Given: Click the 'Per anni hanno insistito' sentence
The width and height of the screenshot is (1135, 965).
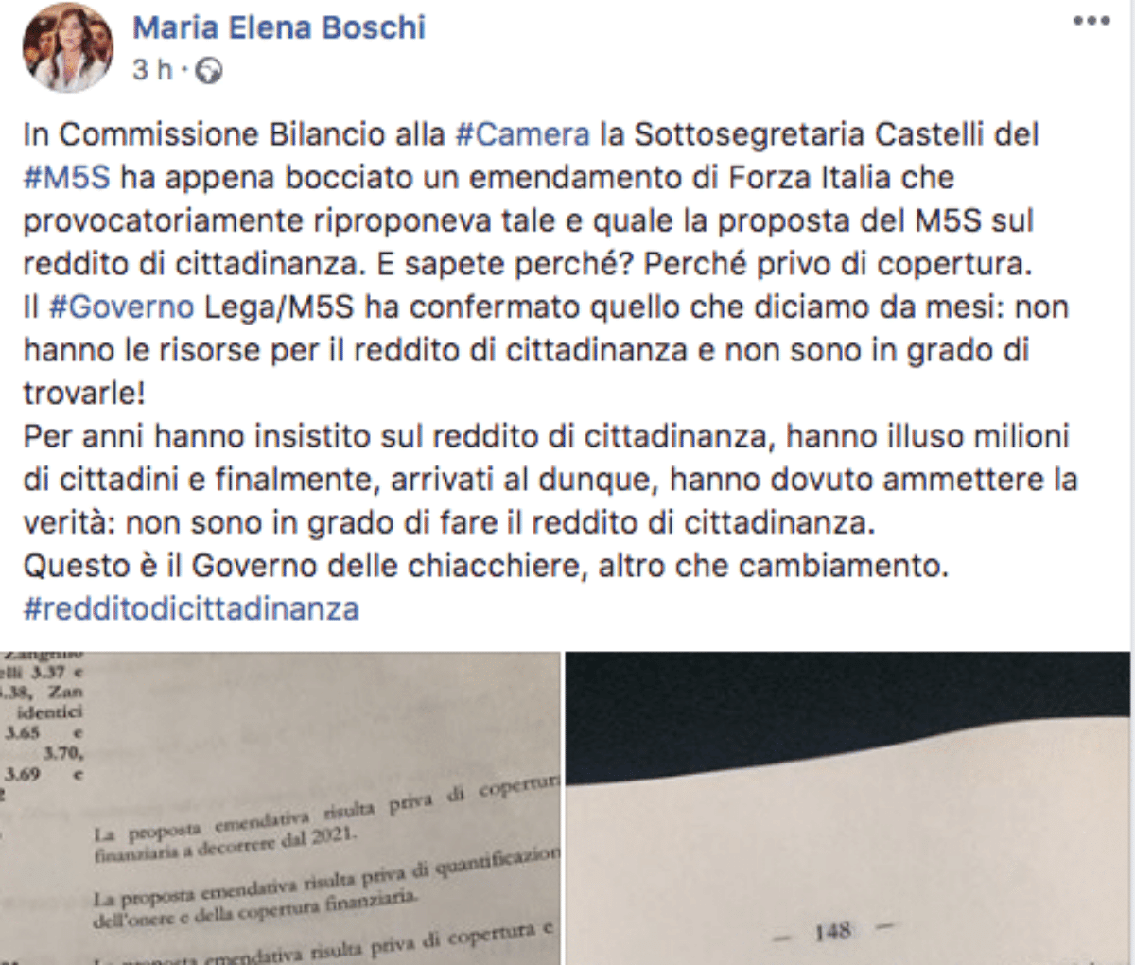Looking at the screenshot, I should point(550,479).
